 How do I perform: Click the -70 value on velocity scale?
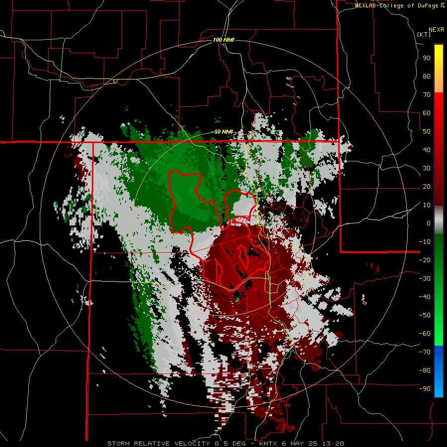pyautogui.click(x=425, y=352)
